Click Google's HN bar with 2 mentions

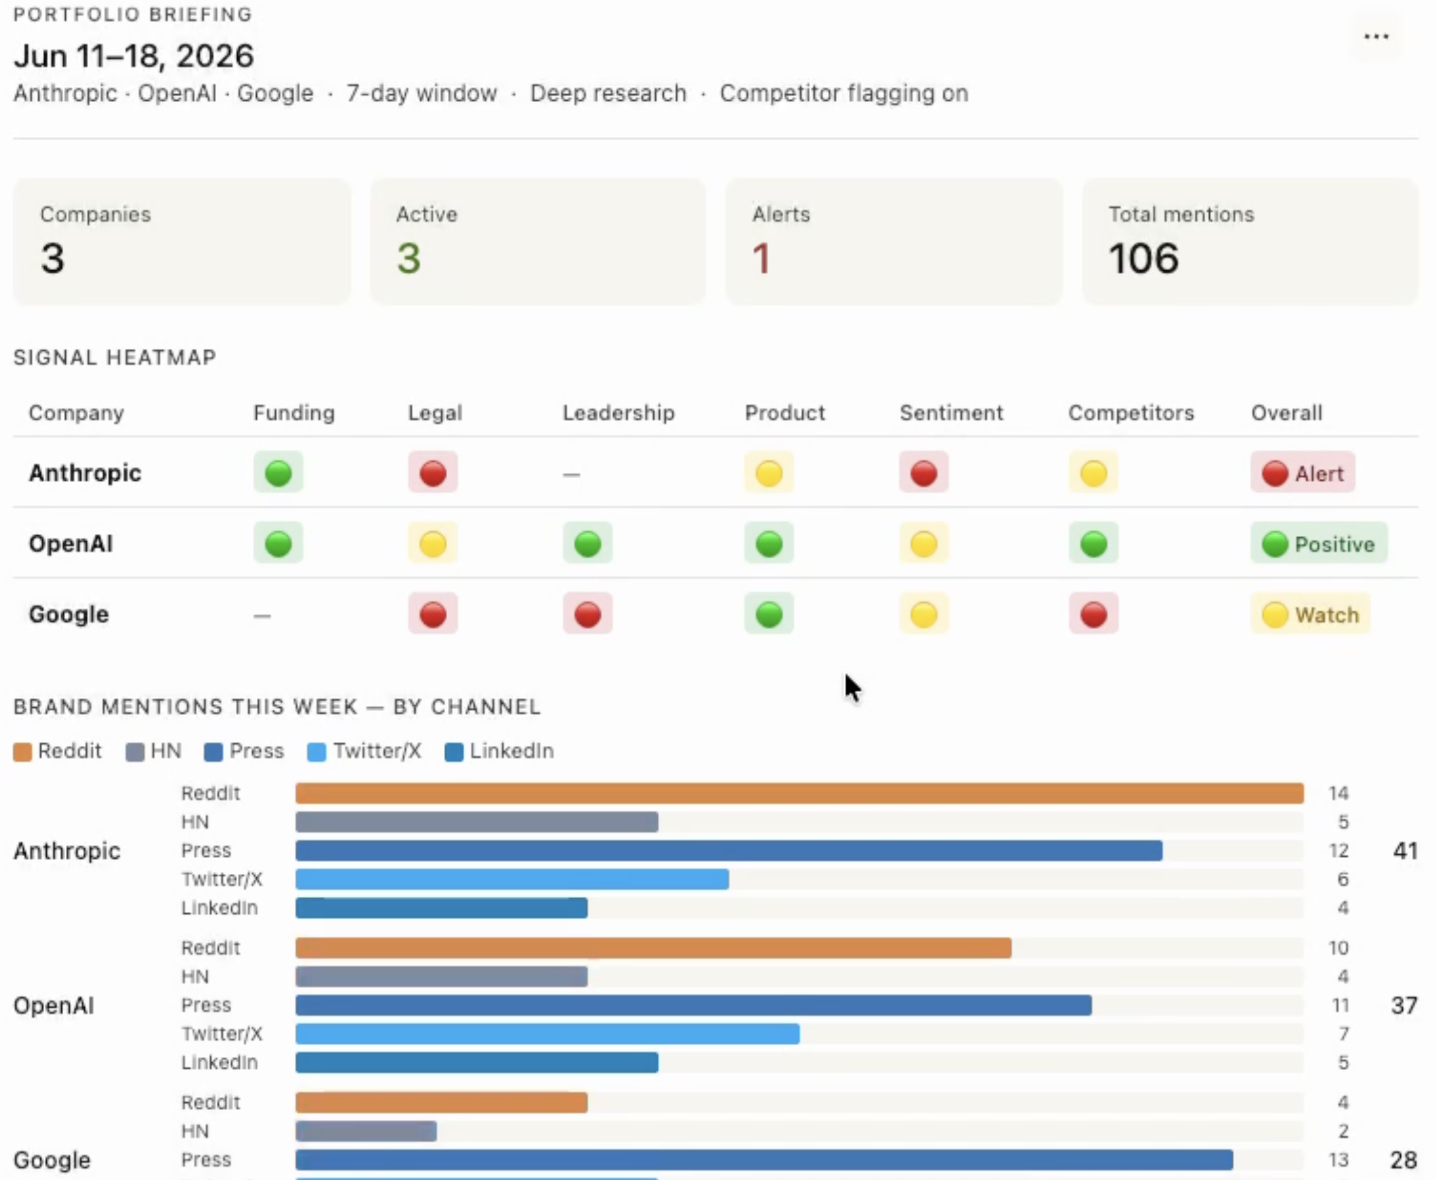(x=366, y=1131)
